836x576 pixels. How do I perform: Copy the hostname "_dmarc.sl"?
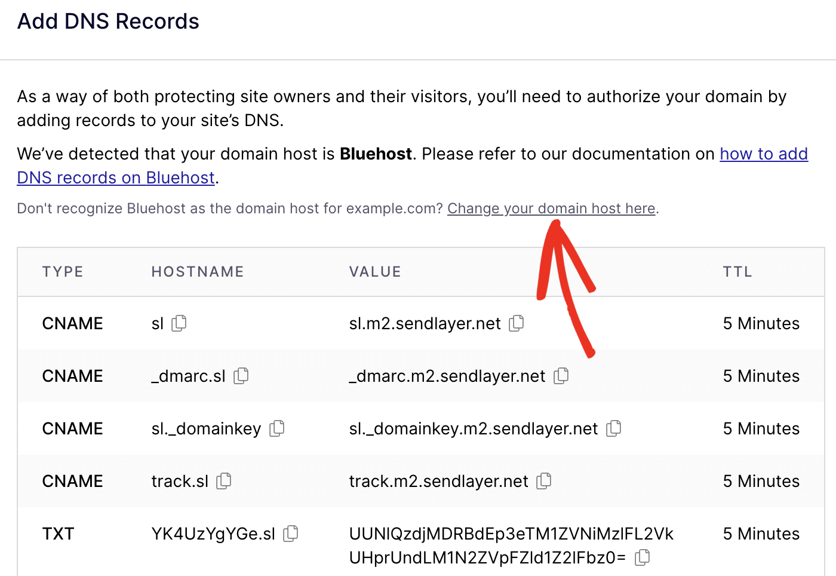click(241, 376)
